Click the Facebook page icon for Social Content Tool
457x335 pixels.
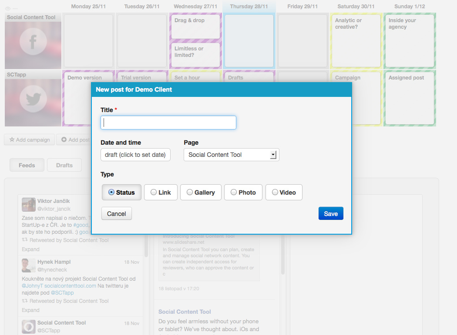[33, 43]
